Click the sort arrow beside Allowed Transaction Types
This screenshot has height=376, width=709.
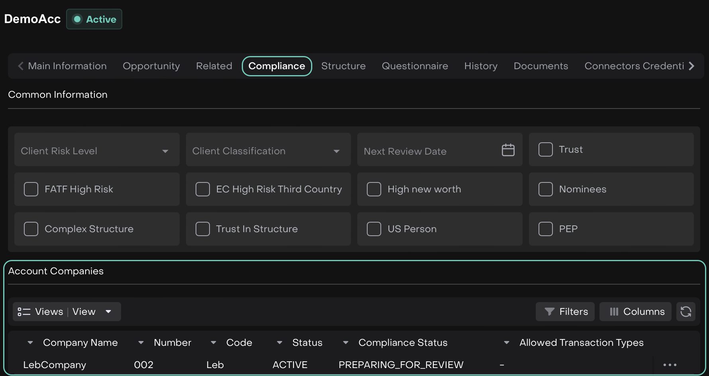tap(507, 343)
